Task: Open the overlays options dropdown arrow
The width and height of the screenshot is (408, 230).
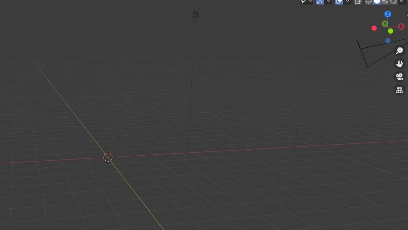Action: [x=347, y=2]
